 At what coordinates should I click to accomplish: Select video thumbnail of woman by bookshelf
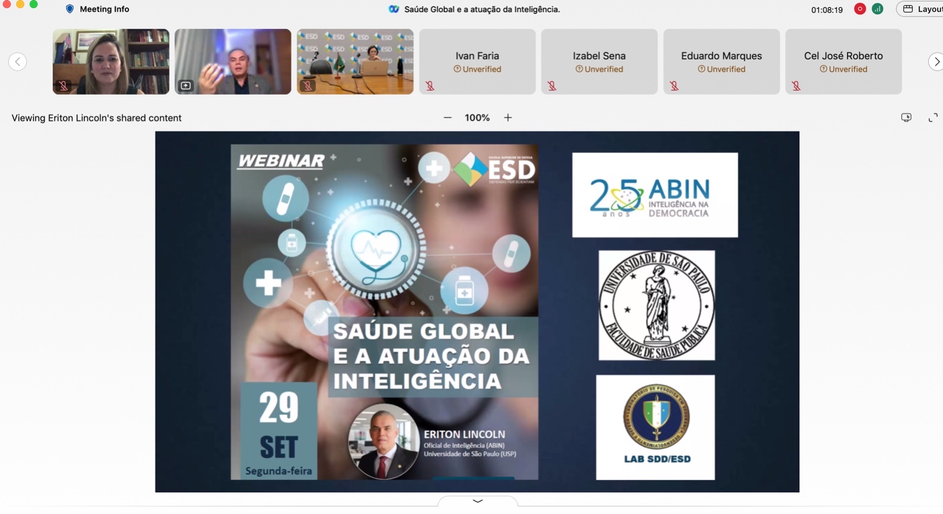point(111,61)
